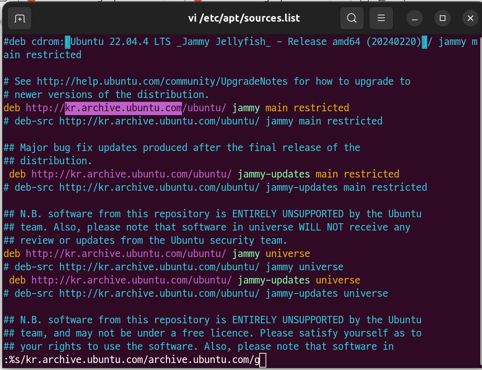Click '# deb-src' jammy-updates universe line
Image resolution: width=482 pixels, height=370 pixels.
coord(196,294)
